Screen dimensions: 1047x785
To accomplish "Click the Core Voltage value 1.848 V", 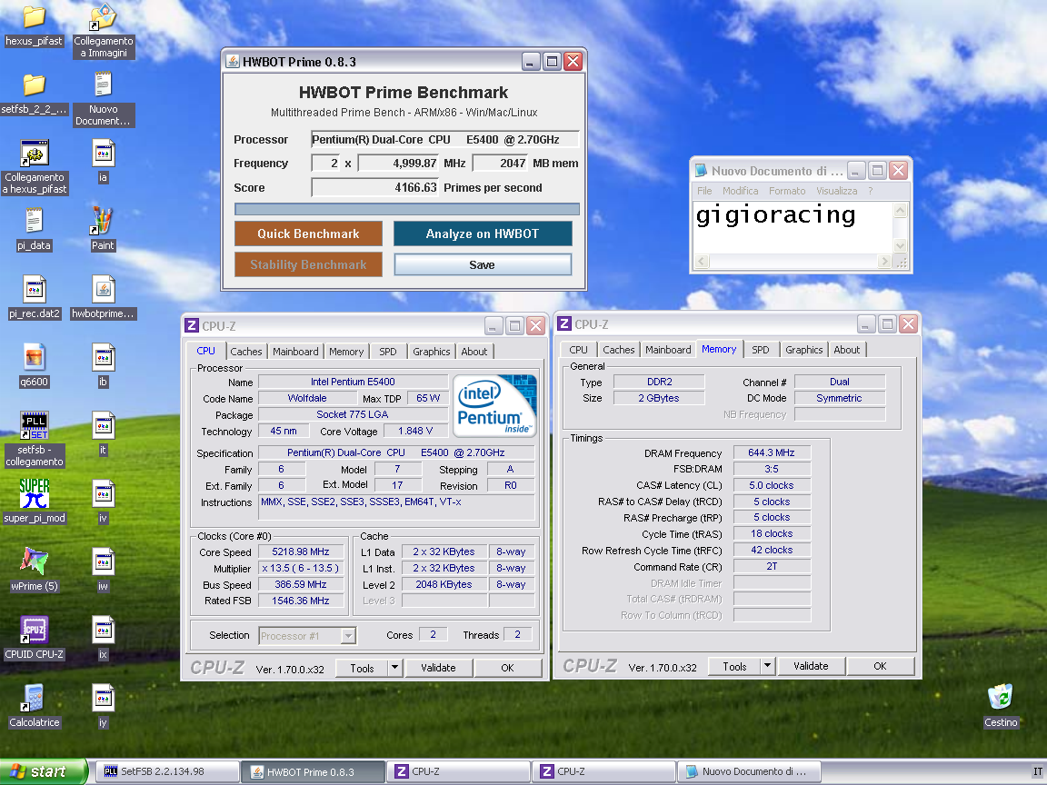I will click(x=415, y=431).
